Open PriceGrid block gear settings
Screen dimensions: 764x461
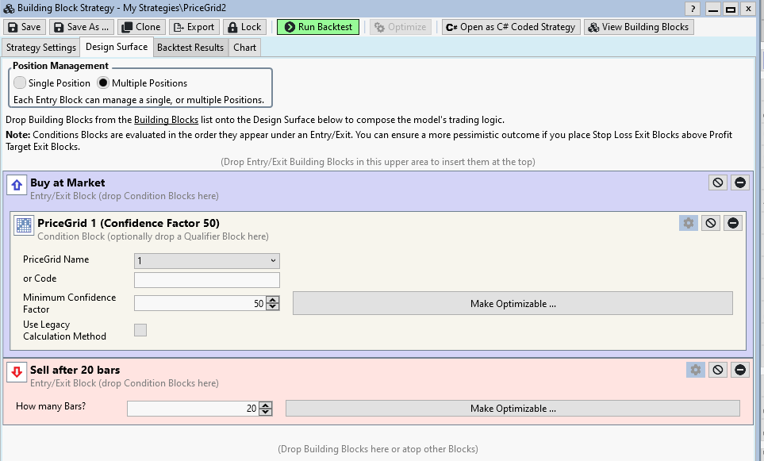pos(689,223)
